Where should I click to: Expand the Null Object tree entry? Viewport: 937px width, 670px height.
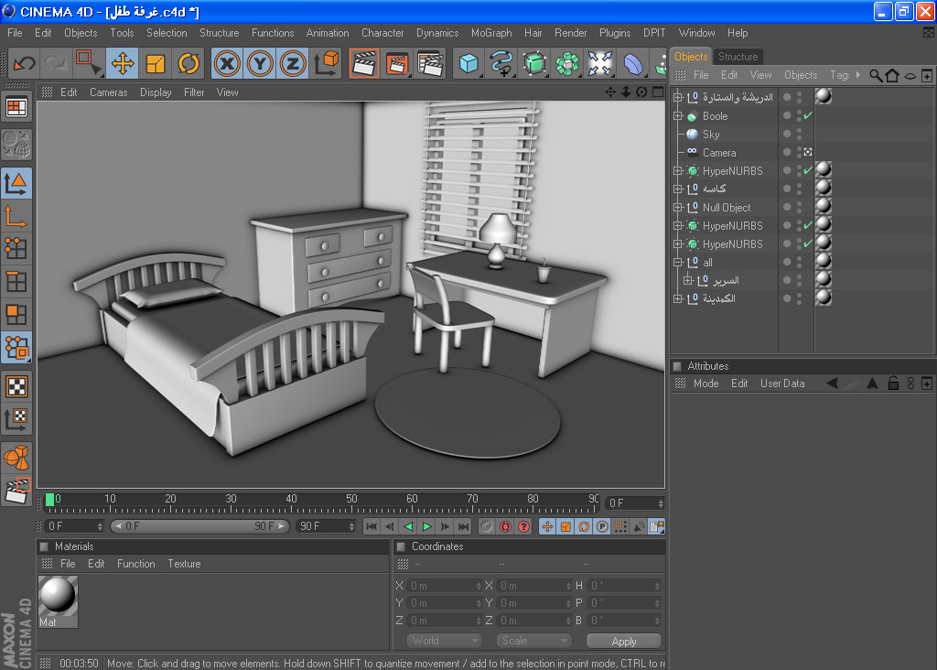pyautogui.click(x=678, y=208)
